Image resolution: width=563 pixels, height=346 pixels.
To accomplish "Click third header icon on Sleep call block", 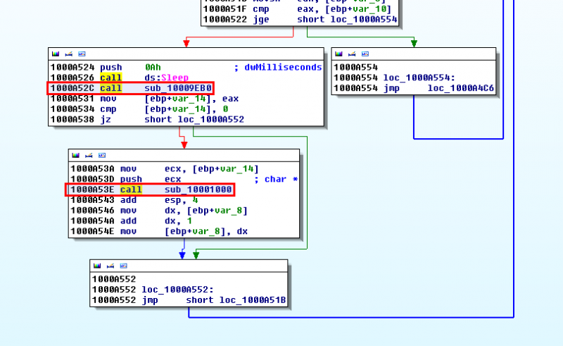I will [x=82, y=54].
